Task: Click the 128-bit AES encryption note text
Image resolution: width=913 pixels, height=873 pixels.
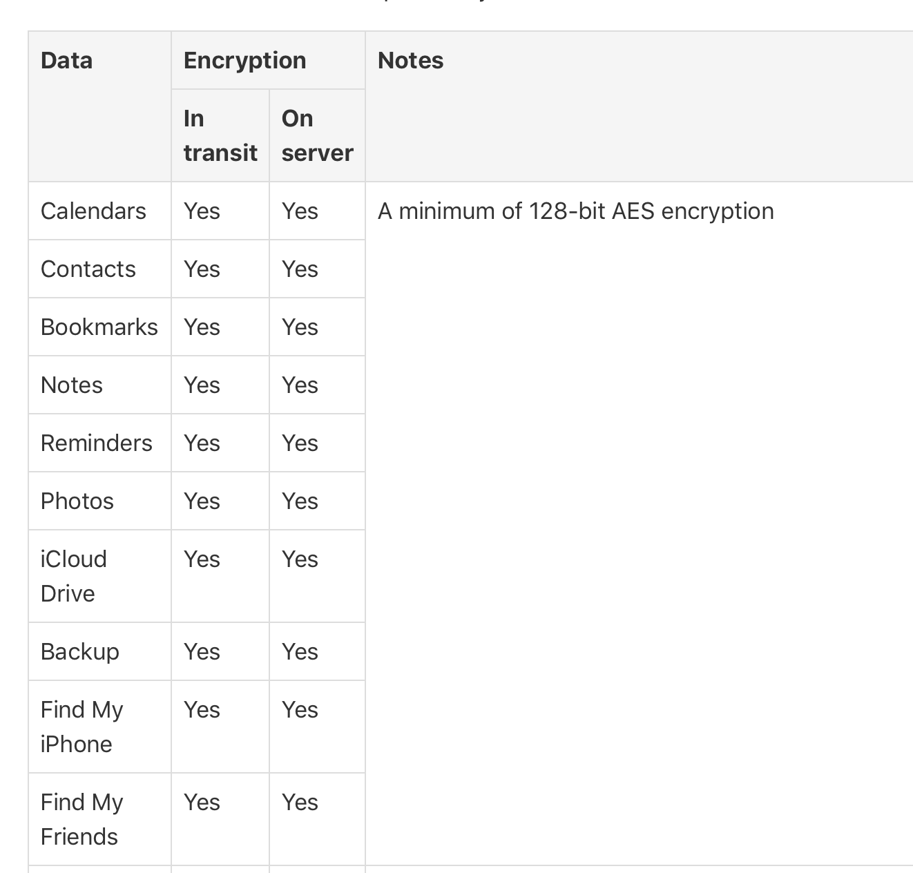Action: click(x=575, y=211)
